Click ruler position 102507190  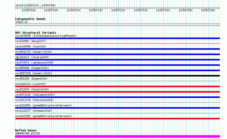pyautogui.click(x=51, y=10)
